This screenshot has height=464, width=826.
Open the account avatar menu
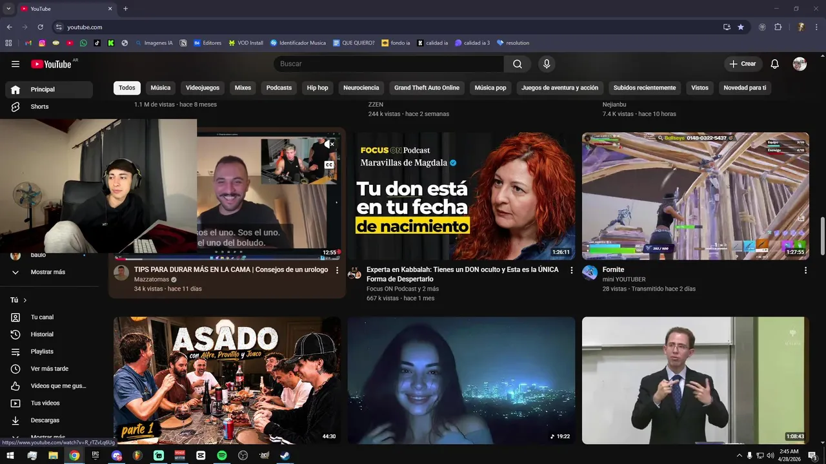click(x=800, y=64)
